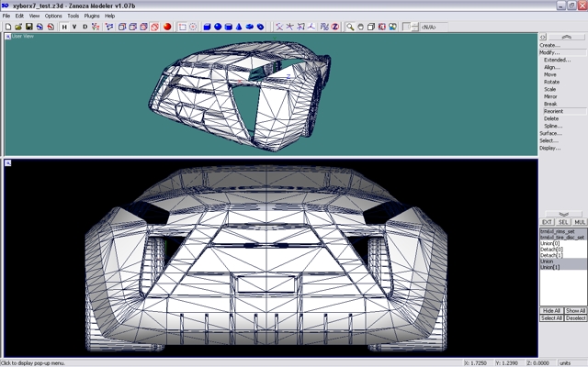The image size is (588, 367).
Task: Click the Open file folder icon
Action: pos(17,27)
